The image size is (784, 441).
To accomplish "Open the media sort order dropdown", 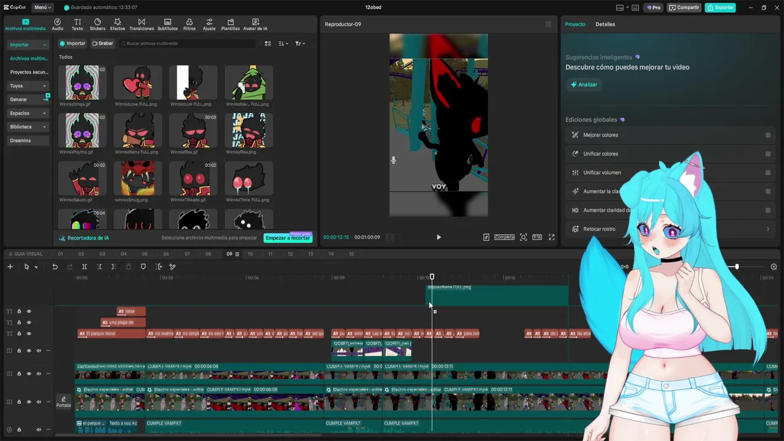I will 283,43.
